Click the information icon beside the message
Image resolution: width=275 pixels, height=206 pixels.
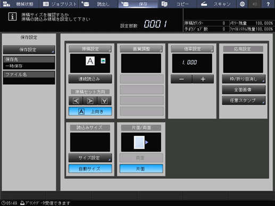[12, 16]
